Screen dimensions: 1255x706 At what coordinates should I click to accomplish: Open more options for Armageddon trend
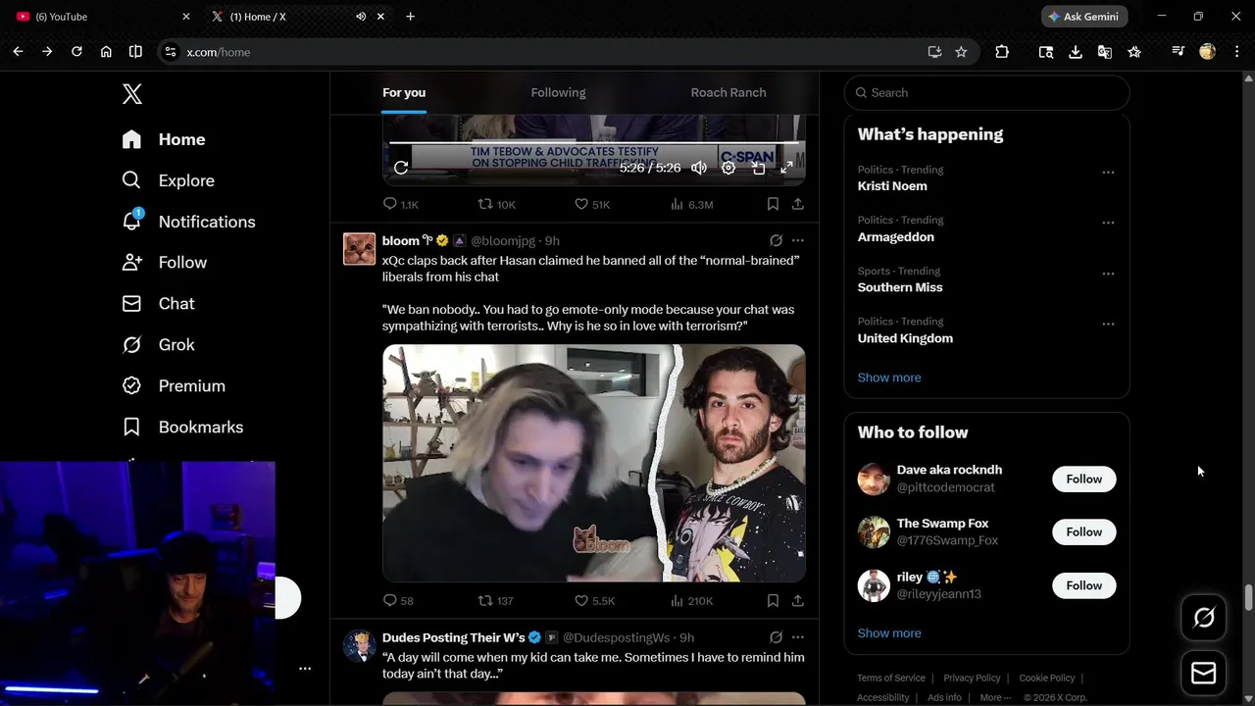[1108, 223]
